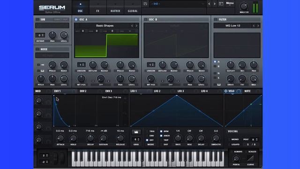
Task: Go to previous preset arrow
Action: pos(209,4)
